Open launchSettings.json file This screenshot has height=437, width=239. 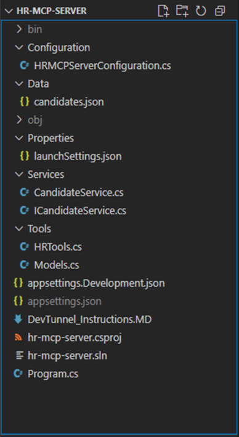(x=78, y=156)
